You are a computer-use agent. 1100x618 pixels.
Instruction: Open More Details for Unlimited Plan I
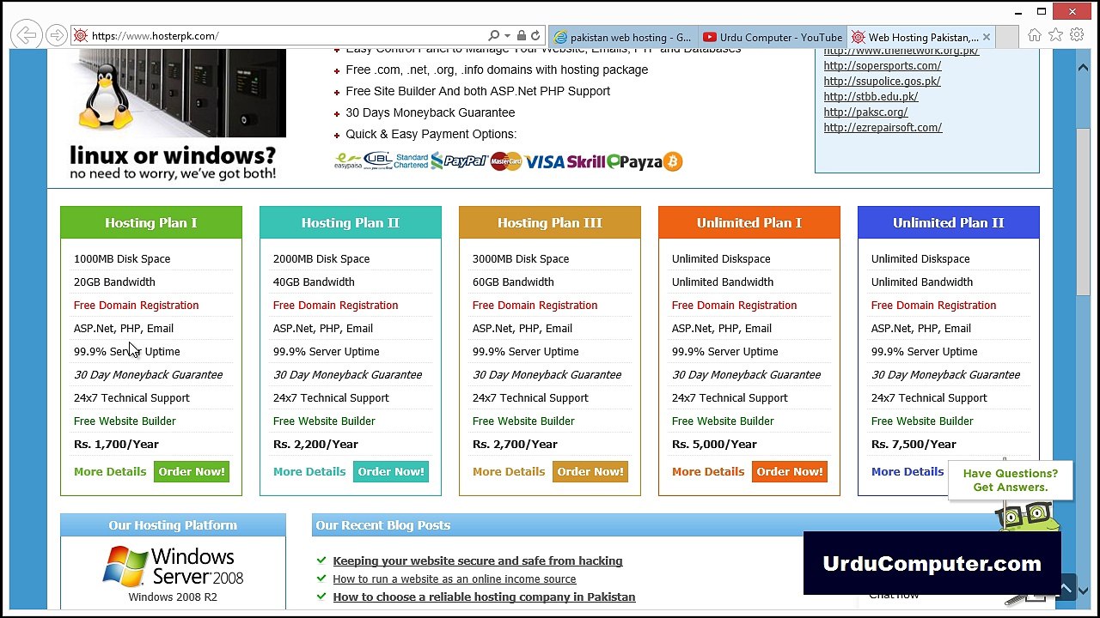click(708, 471)
